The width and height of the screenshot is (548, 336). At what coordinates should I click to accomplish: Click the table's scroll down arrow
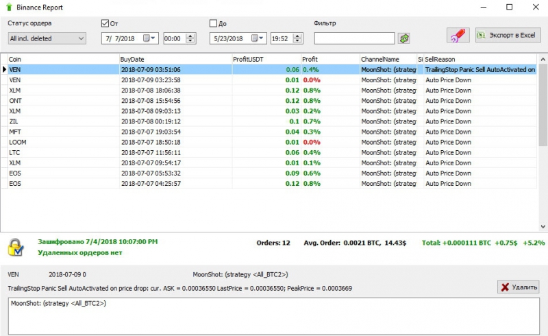click(543, 226)
